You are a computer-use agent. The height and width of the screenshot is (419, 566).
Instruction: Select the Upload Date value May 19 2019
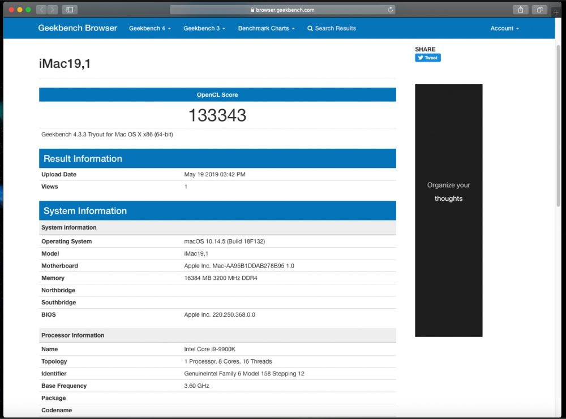point(215,175)
